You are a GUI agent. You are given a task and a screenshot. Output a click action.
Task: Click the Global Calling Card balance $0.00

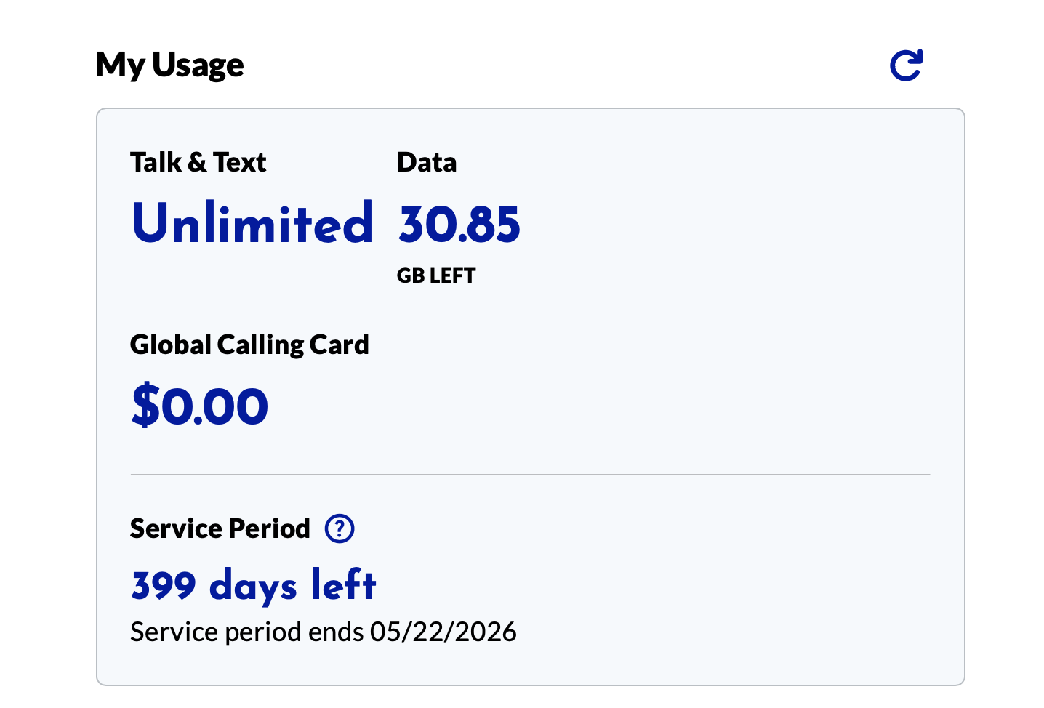[x=199, y=406]
